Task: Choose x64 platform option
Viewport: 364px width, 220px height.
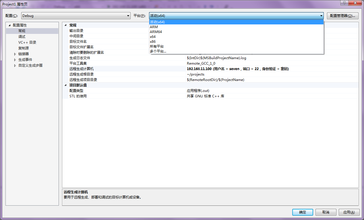Action: [153, 37]
